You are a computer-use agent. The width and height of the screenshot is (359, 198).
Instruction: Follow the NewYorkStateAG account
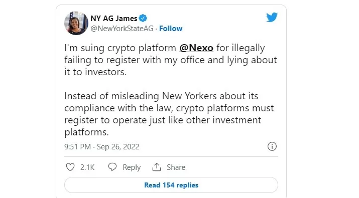click(171, 29)
